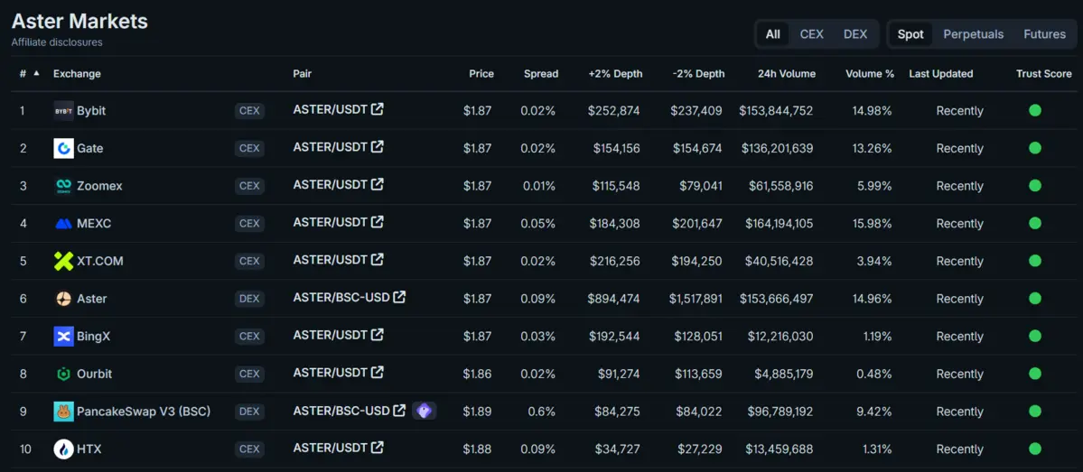
Task: Click the XT.COM exchange logo icon
Action: pos(63,261)
